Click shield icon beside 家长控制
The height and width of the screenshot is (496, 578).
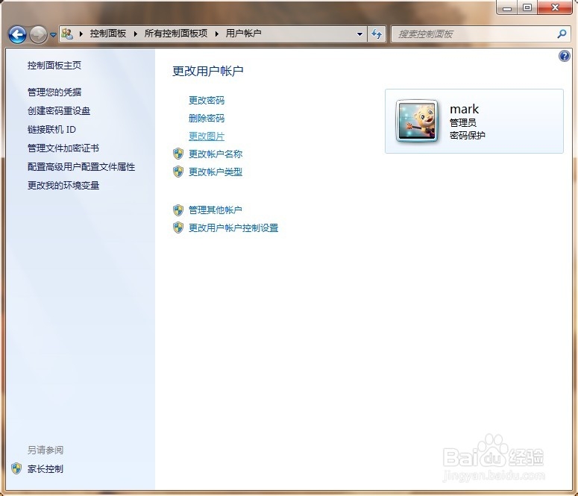click(x=16, y=468)
